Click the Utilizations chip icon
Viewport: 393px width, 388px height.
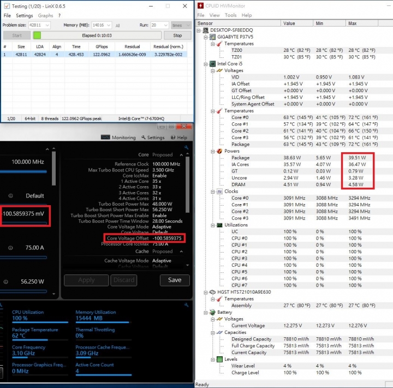tap(219, 225)
